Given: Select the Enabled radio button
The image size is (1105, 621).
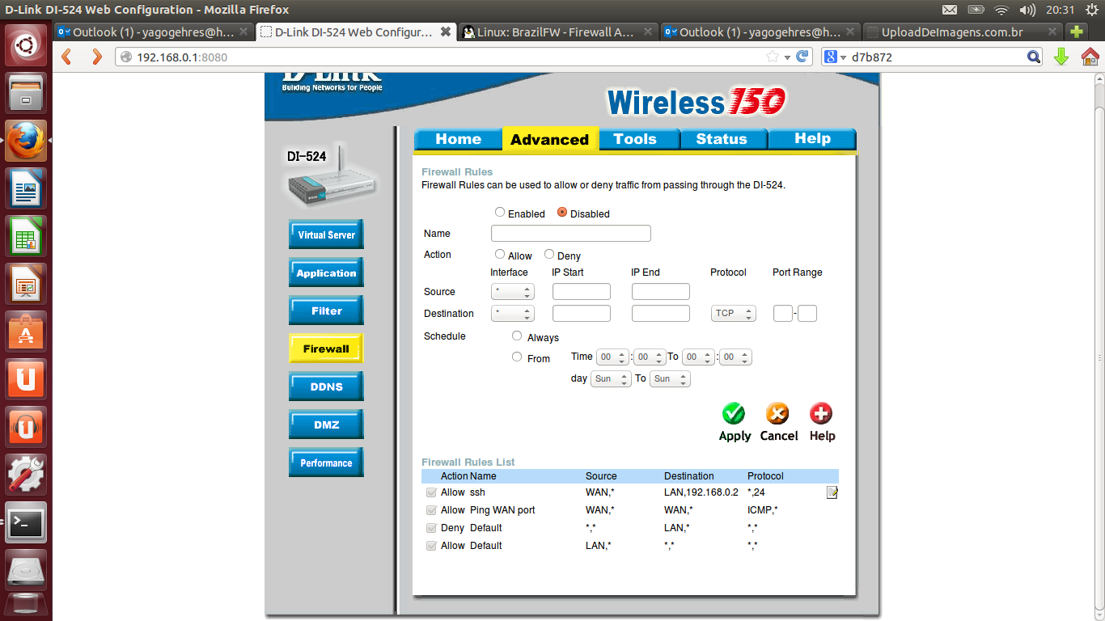Looking at the screenshot, I should pyautogui.click(x=500, y=212).
